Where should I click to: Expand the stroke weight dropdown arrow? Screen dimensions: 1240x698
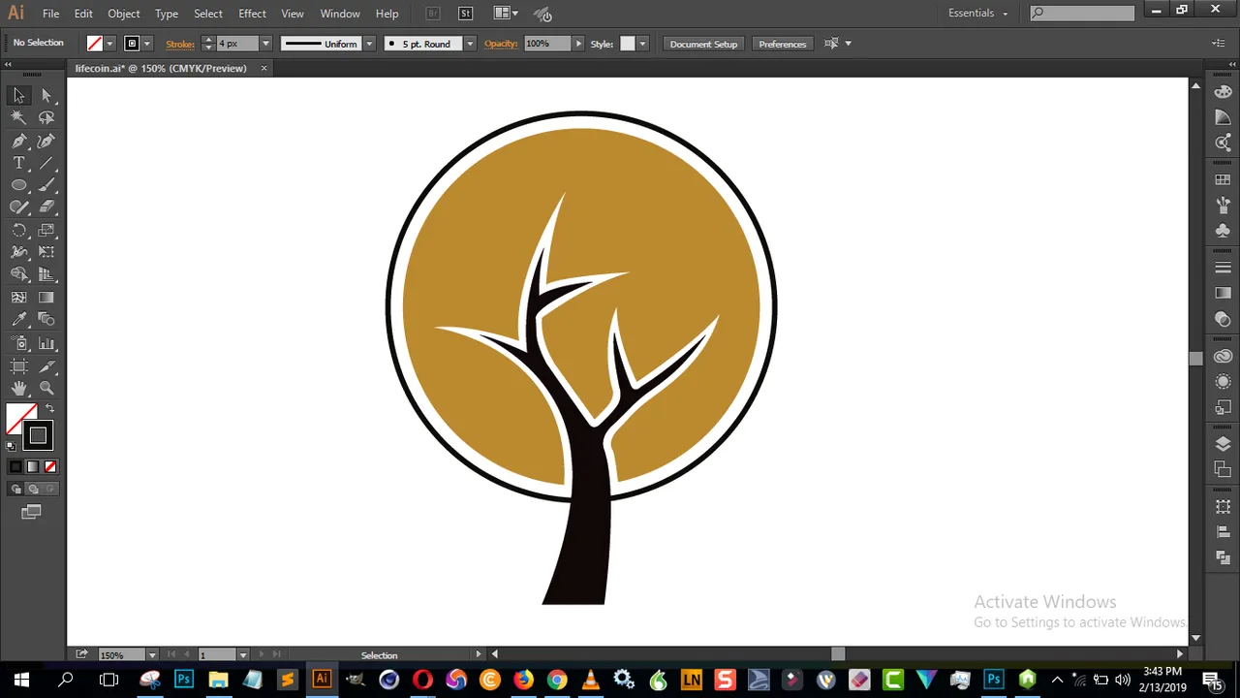click(x=265, y=44)
